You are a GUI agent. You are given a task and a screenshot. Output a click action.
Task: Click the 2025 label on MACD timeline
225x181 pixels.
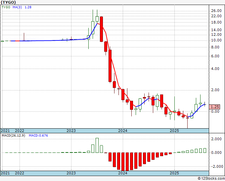point(174,173)
